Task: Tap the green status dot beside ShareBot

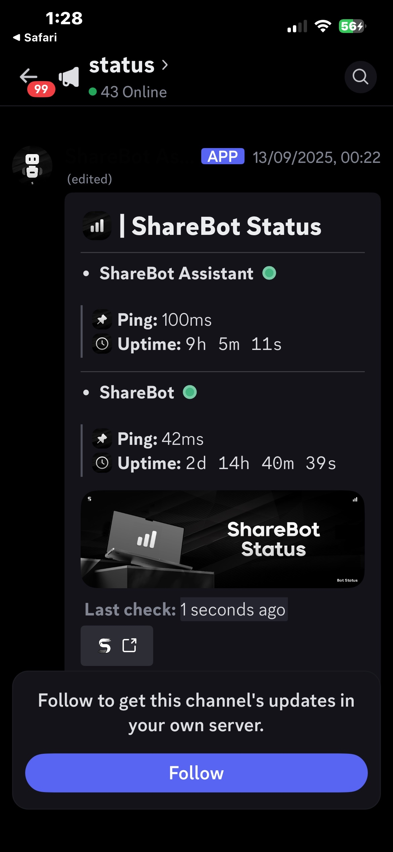Action: pyautogui.click(x=189, y=392)
